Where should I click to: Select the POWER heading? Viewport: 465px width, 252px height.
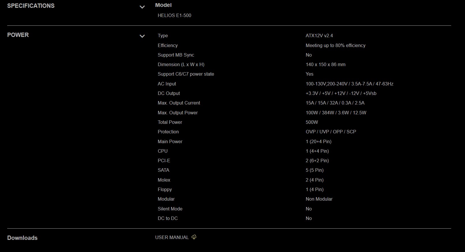18,35
